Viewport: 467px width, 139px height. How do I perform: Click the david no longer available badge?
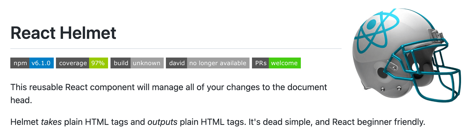[208, 63]
